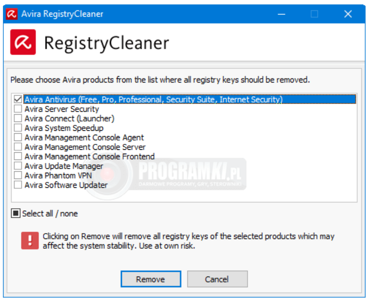The width and height of the screenshot is (370, 302).
Task: Click 'Avira Management Console Server' row text
Action: click(x=85, y=147)
